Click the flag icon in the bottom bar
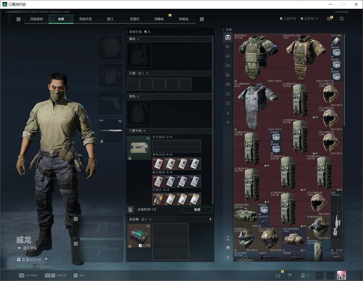363x281 pixels. (290, 275)
